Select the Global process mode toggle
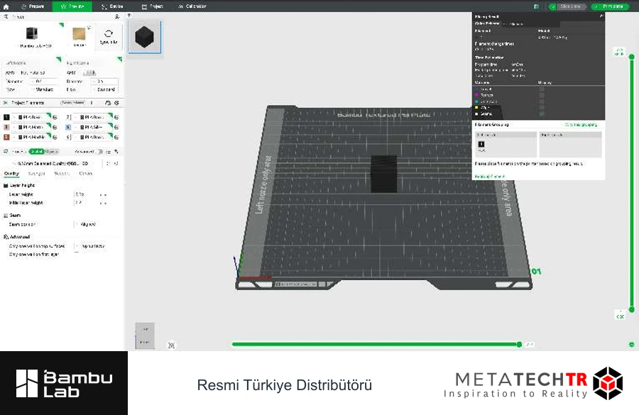The width and height of the screenshot is (639, 415). coord(36,152)
